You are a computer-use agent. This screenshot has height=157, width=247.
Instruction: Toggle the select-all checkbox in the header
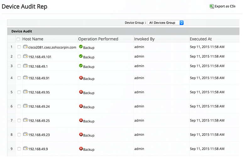coord(18,39)
